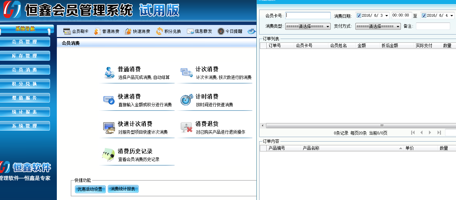Go to first page of order list

tap(413, 133)
